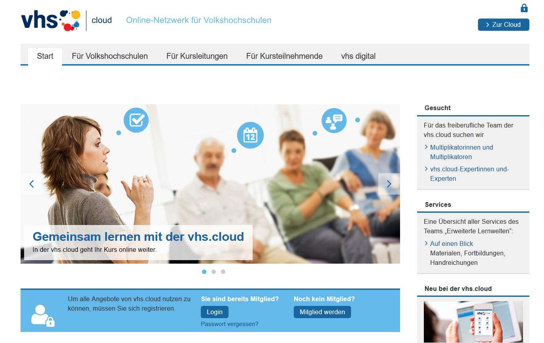
Task: Click chevron beside Auf einen Blick
Action: point(426,243)
